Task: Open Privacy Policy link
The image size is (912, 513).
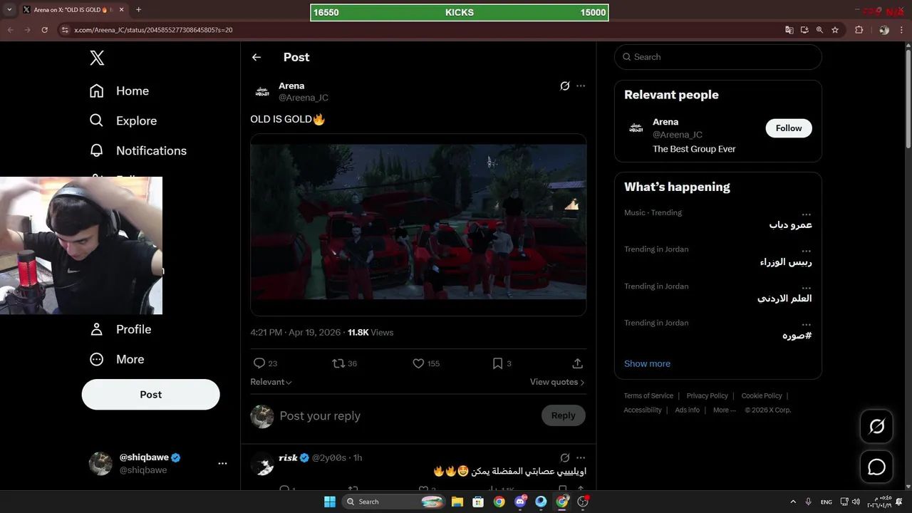Action: [x=708, y=395]
